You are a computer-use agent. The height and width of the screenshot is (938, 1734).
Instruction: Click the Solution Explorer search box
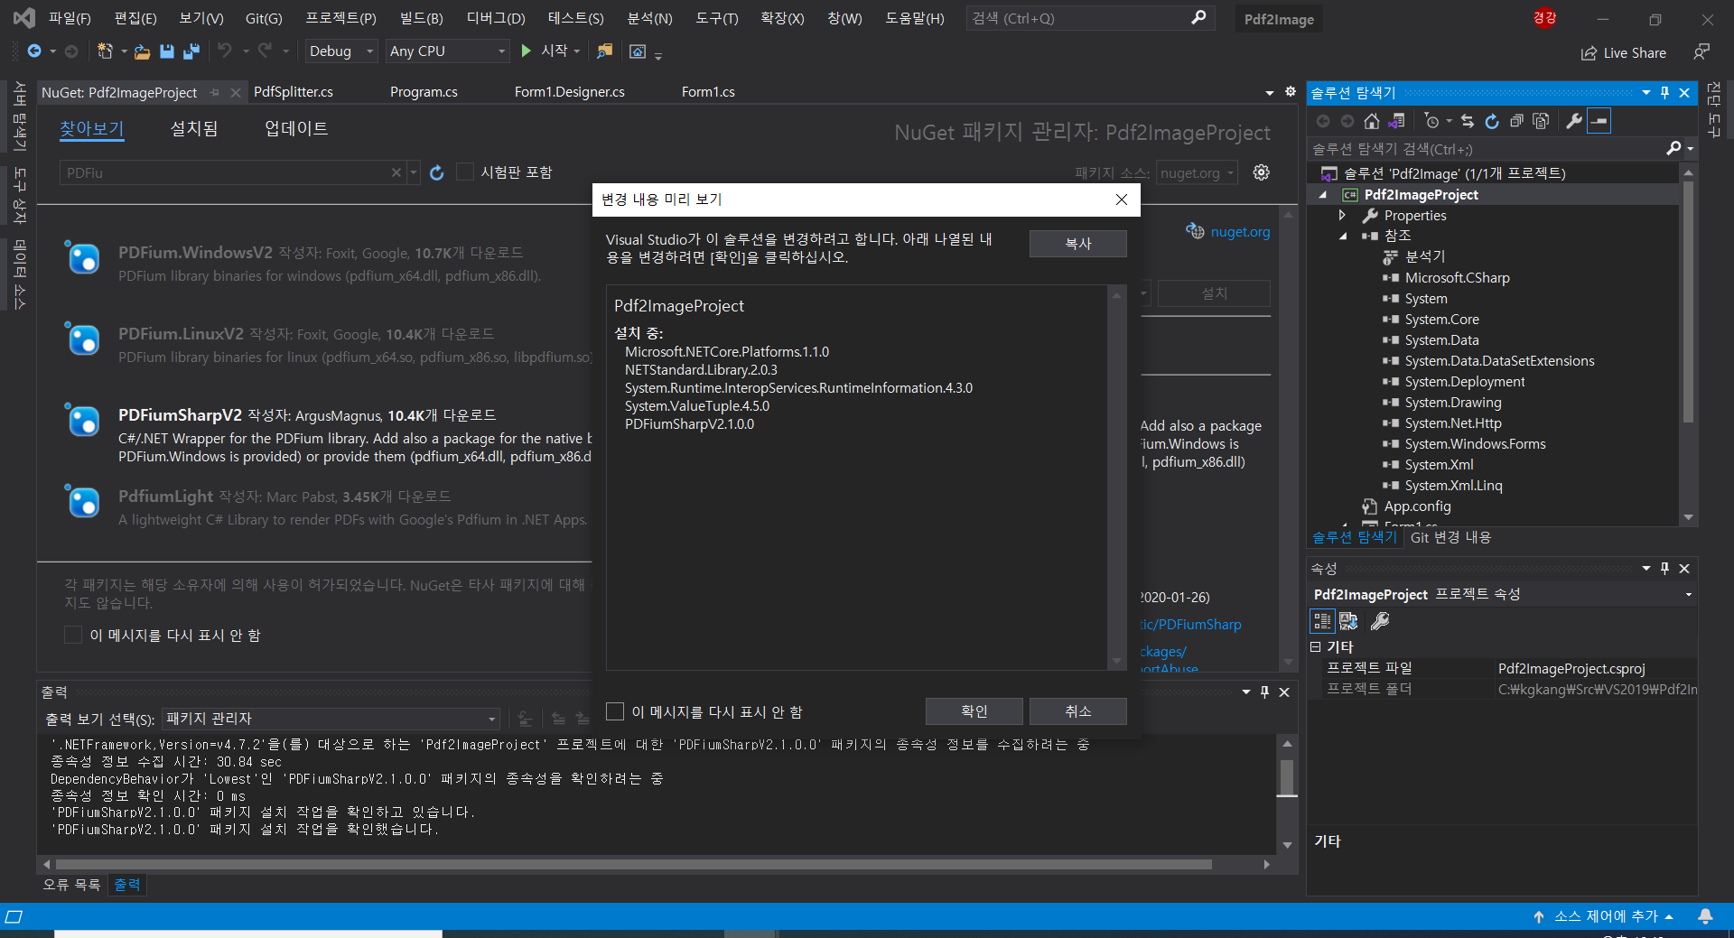1487,149
